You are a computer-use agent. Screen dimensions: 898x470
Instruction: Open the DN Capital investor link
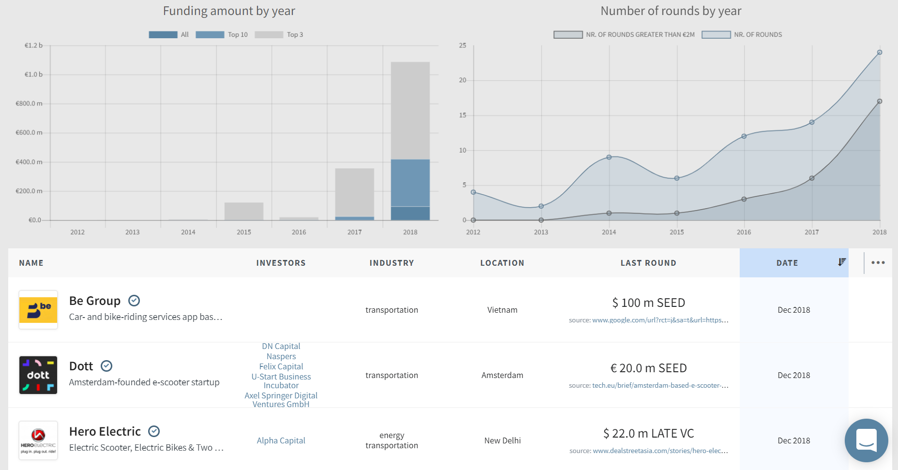[281, 346]
